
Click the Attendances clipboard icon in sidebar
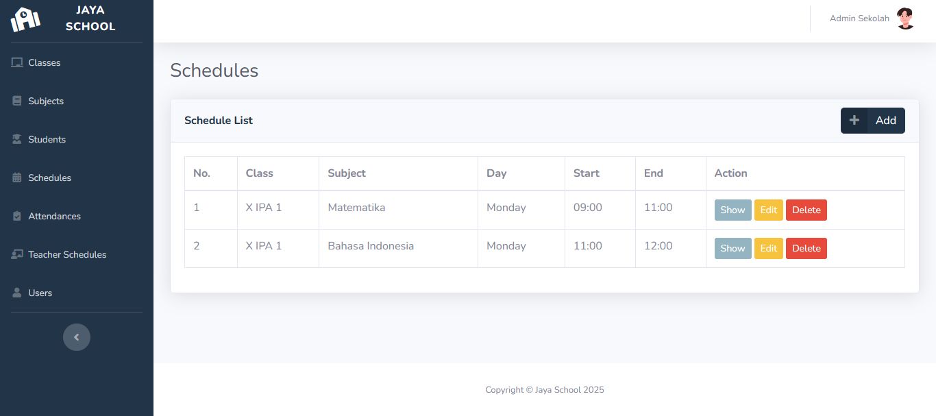(x=17, y=216)
